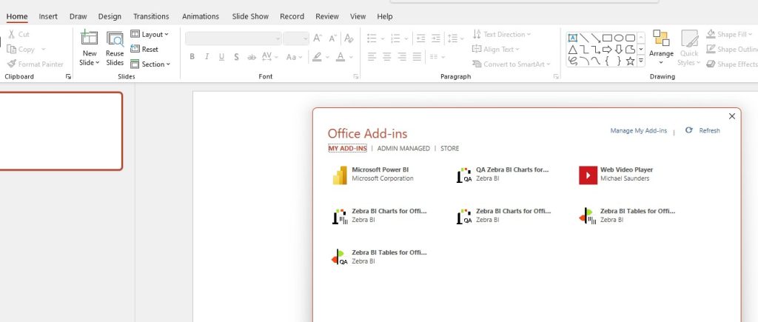Click text highlight color button

[x=317, y=57]
